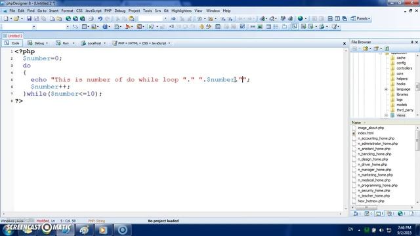Click the cascade windows icon

[345, 18]
